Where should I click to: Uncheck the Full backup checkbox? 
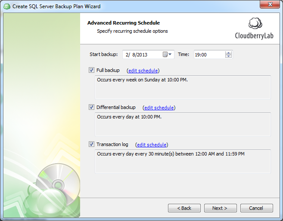tap(91, 70)
